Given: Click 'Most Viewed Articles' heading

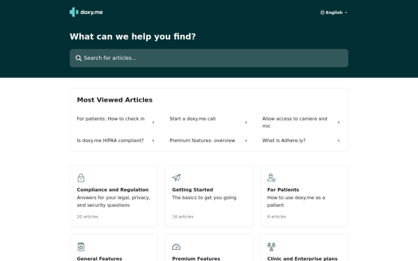Looking at the screenshot, I should tap(115, 100).
